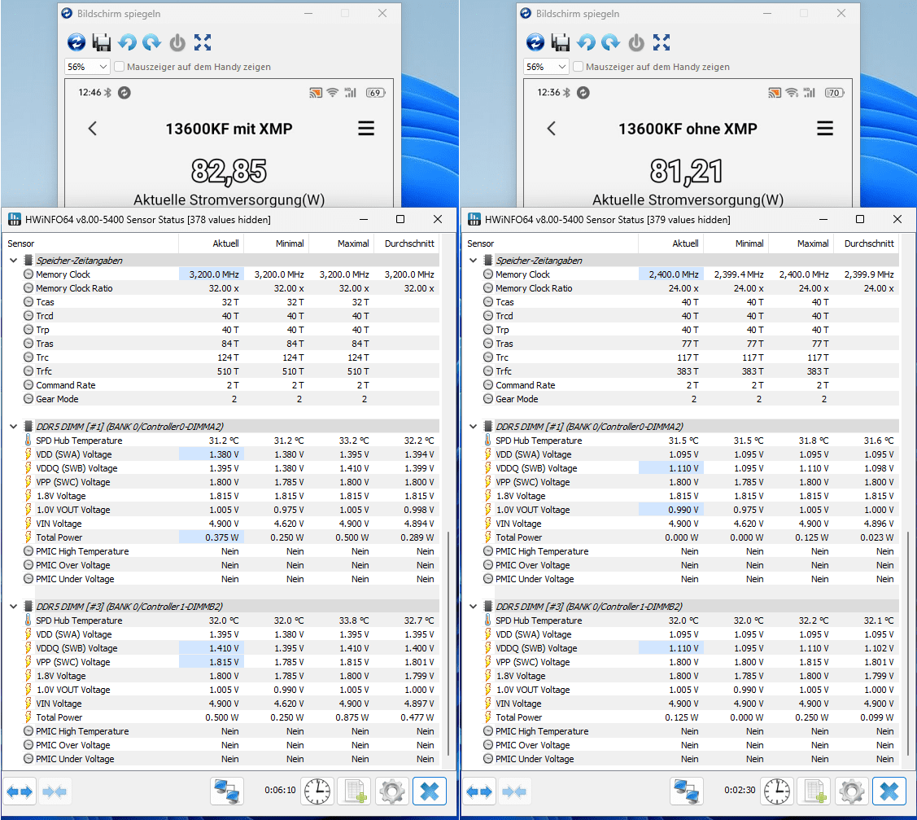Close sensors with blue X in left HWiNFO
This screenshot has height=820, width=917.
[430, 791]
